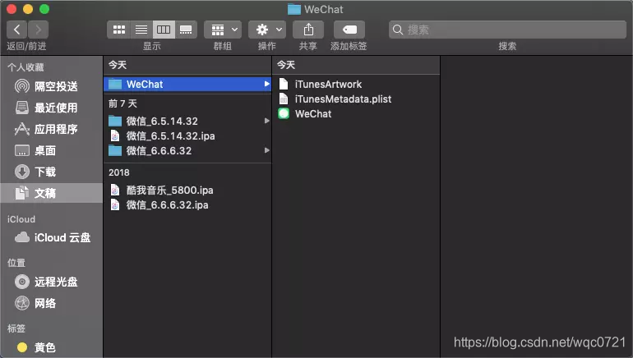Viewport: 633px width, 358px height.
Task: Expand arrow of folder 微信_6.5.14.32
Action: coord(266,121)
